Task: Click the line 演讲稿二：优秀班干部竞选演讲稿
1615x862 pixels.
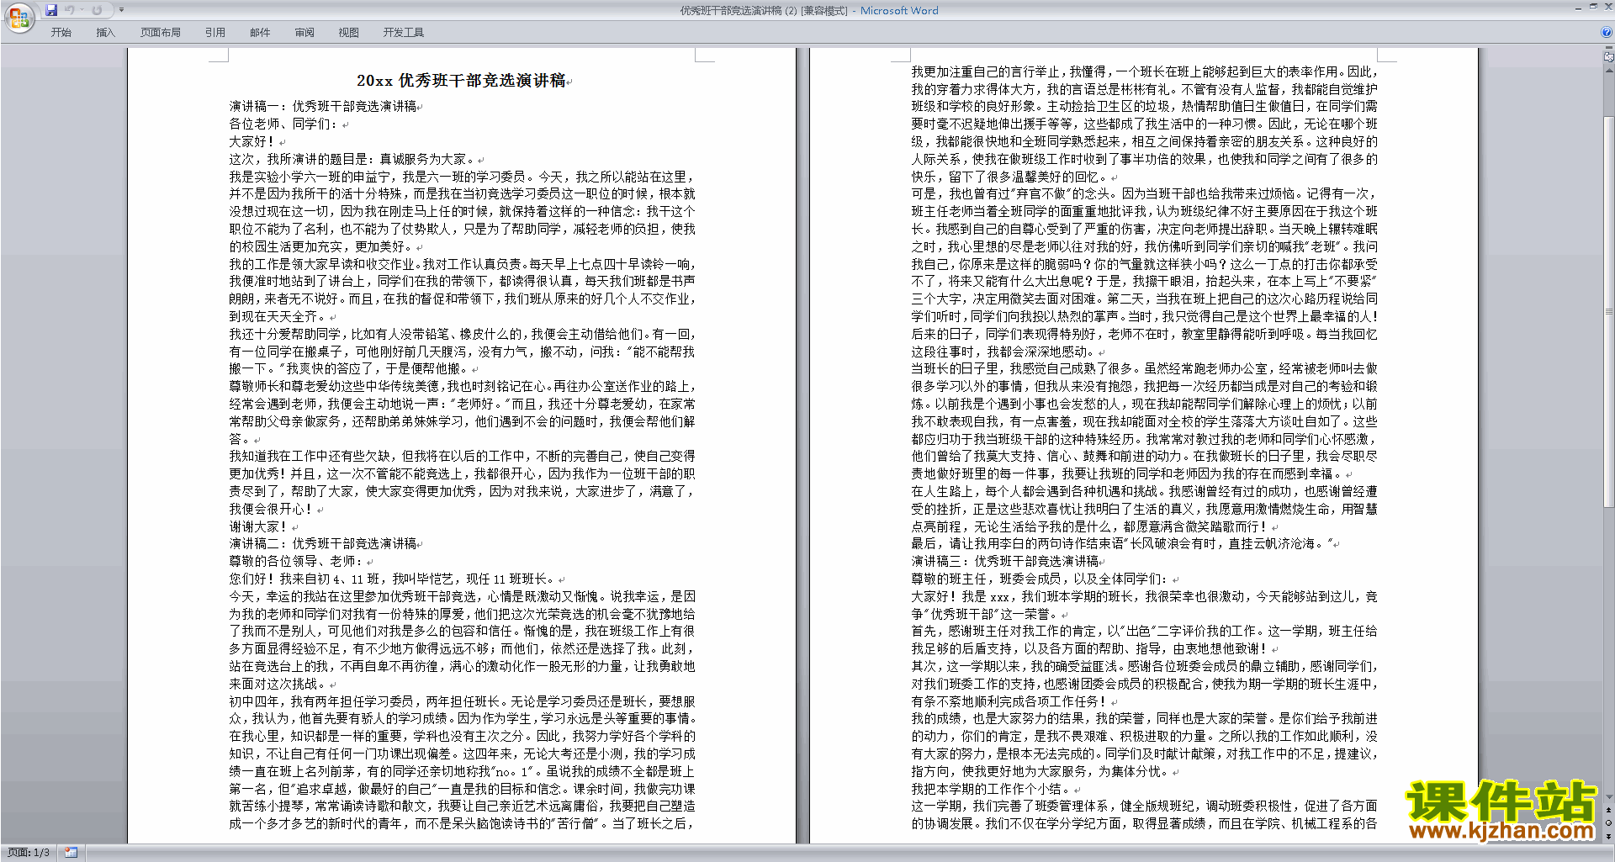Action: pyautogui.click(x=323, y=544)
